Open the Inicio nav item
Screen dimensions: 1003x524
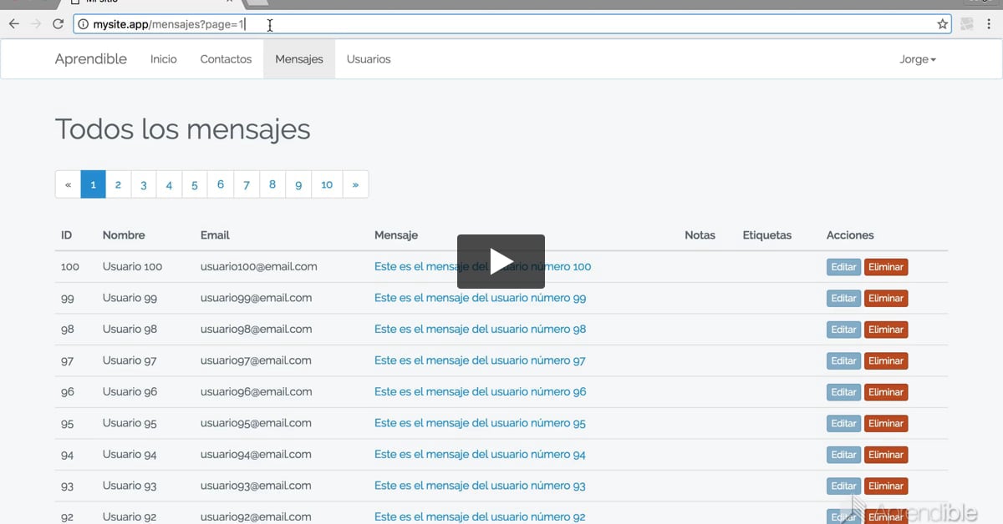(x=164, y=59)
